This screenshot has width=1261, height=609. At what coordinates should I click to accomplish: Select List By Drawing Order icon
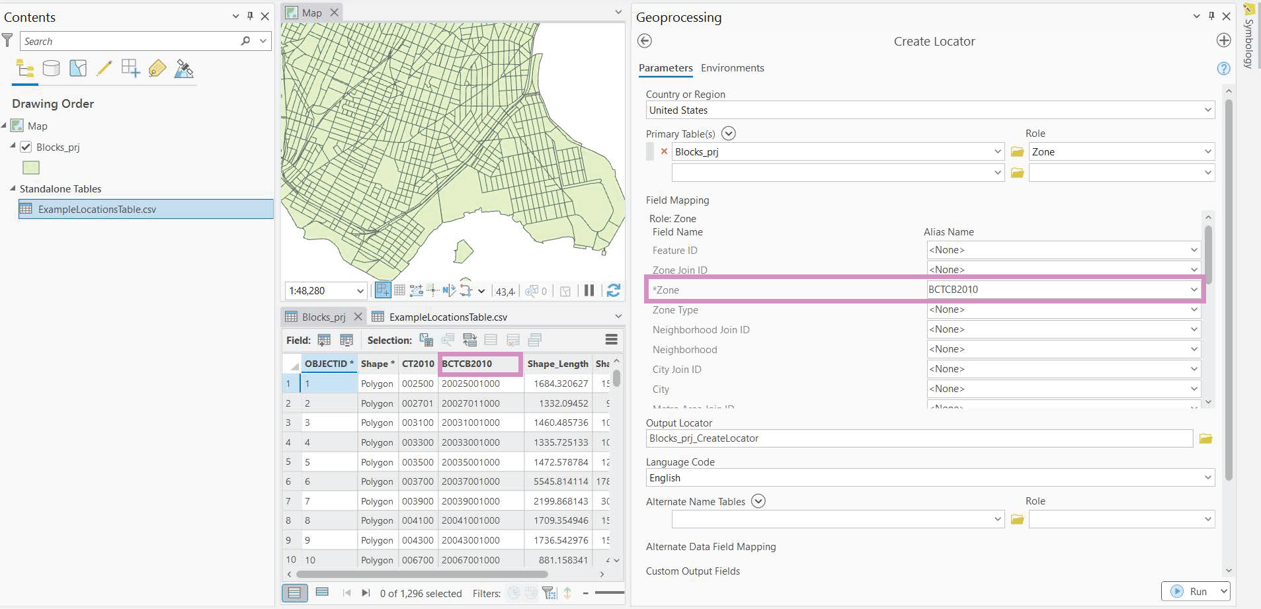coord(25,68)
